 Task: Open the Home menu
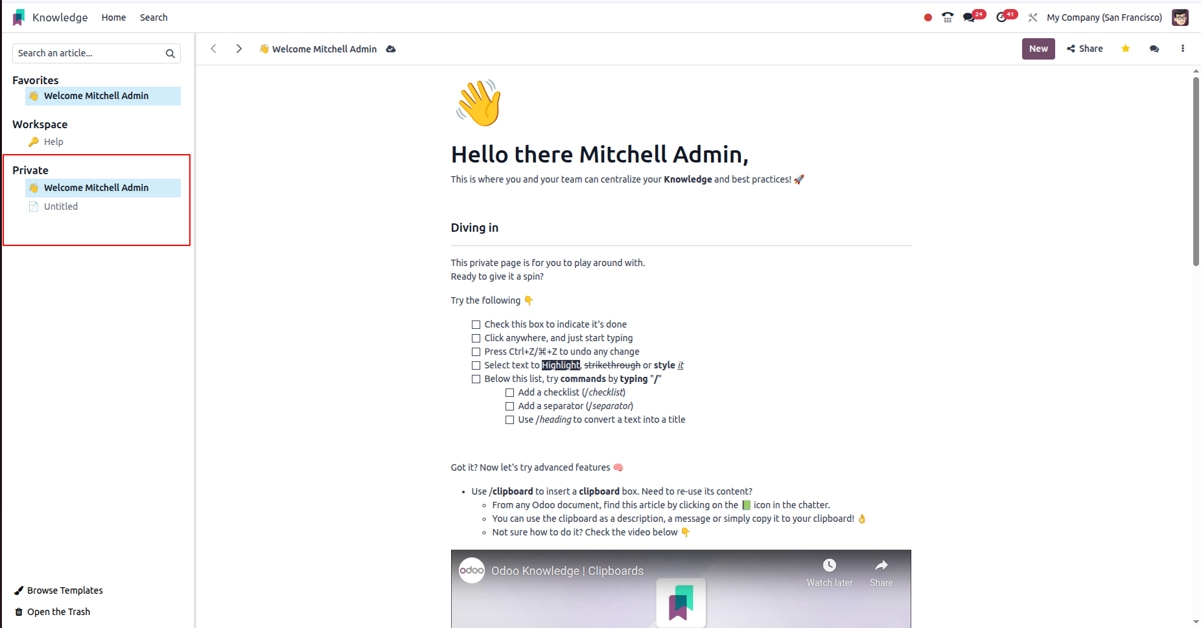coord(113,17)
